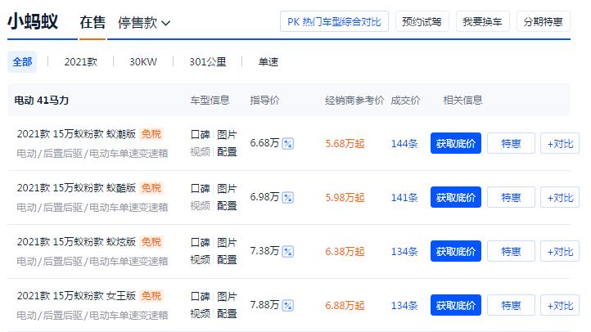Open 图片 for 蚁炫版

pyautogui.click(x=227, y=242)
